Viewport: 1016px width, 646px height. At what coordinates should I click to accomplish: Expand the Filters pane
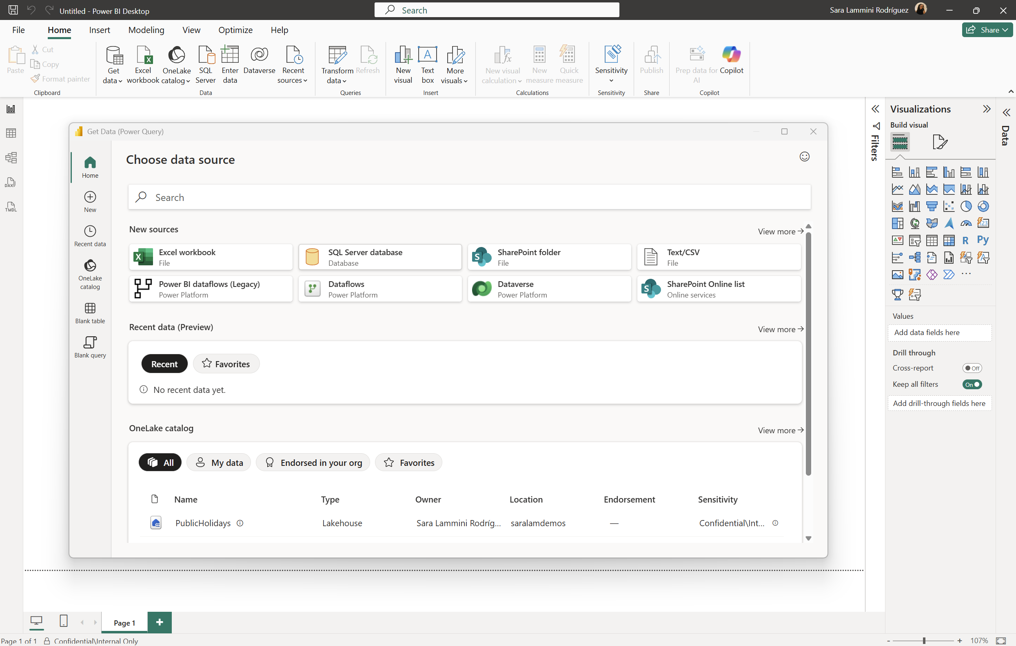(x=875, y=109)
